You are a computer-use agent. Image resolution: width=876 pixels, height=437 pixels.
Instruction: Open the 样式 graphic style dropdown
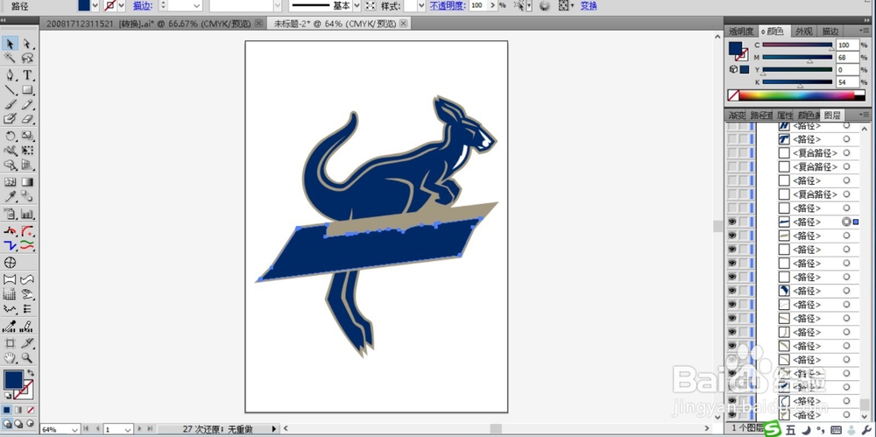[x=422, y=5]
